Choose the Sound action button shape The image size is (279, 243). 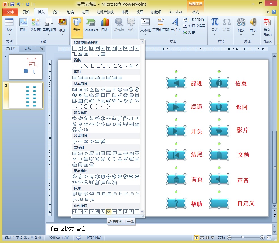click(x=126, y=212)
